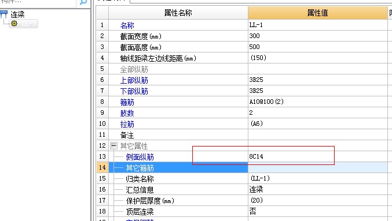This screenshot has width=392, height=221.
Task: Select row number 8 header
Action: click(102, 102)
